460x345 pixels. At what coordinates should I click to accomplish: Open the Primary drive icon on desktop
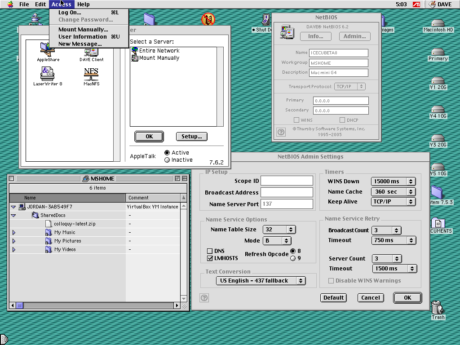(438, 53)
